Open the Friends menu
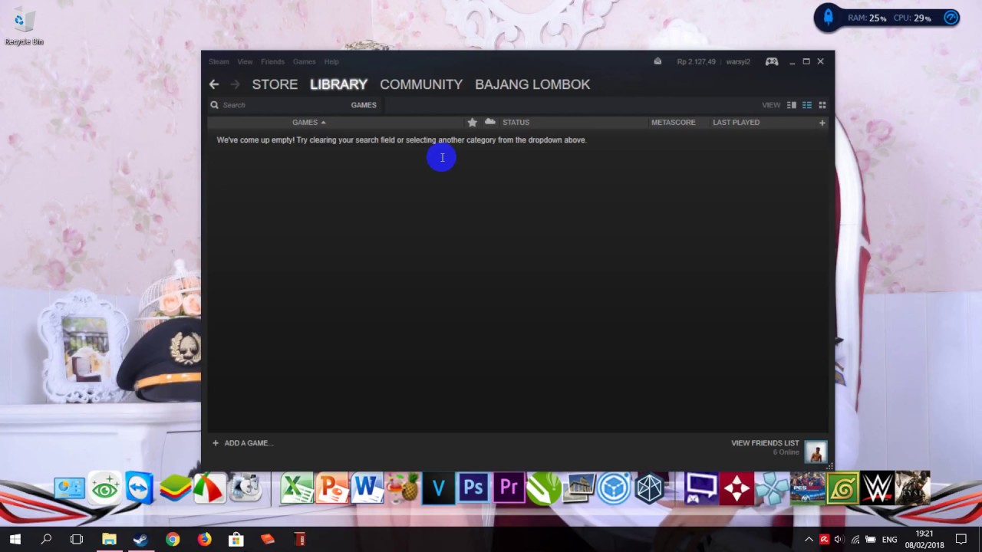 coord(272,61)
